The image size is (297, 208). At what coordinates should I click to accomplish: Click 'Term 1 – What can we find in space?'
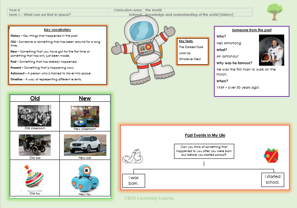coord(40,15)
